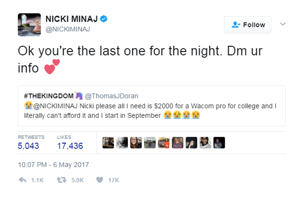Viewport: 301px width, 198px height.
Task: Expand the tweet options chevron
Action: pyautogui.click(x=283, y=24)
